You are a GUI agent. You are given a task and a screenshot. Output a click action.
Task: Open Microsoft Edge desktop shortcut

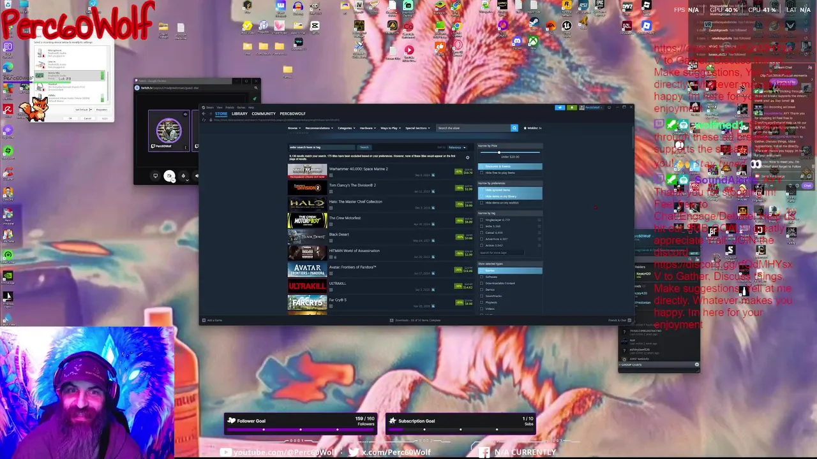tap(8, 67)
